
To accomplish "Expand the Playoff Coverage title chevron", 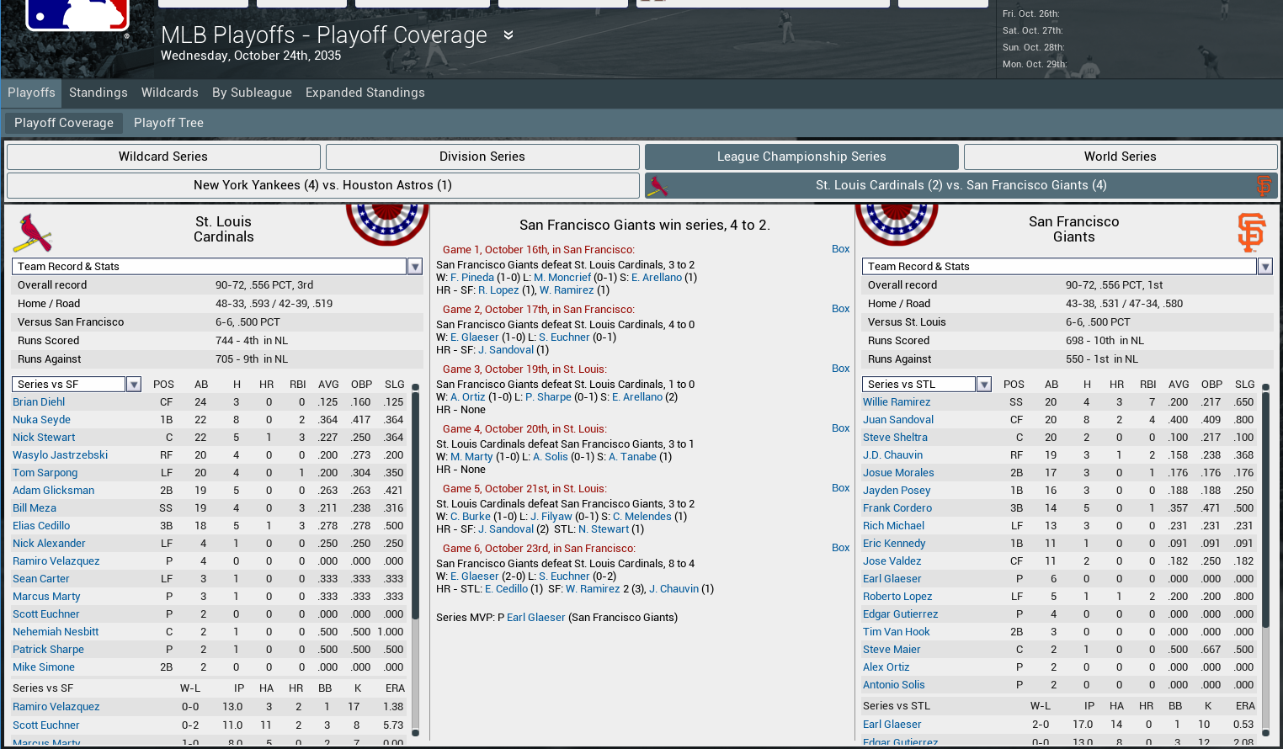I will point(508,35).
